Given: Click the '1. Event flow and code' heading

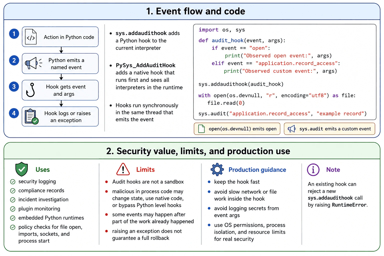Looking at the screenshot, I should point(195,11).
